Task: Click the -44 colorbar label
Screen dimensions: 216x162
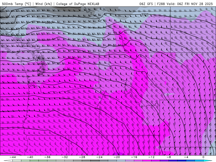Action: [x=13, y=157]
